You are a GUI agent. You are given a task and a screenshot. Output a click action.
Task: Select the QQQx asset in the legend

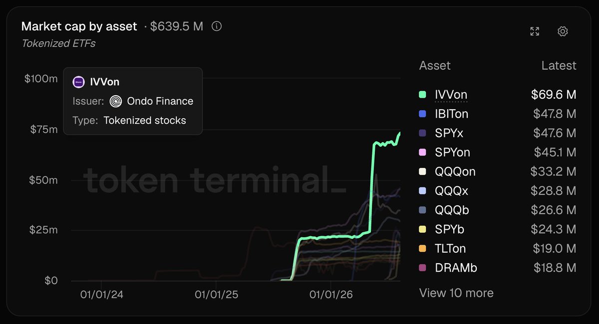tap(452, 191)
